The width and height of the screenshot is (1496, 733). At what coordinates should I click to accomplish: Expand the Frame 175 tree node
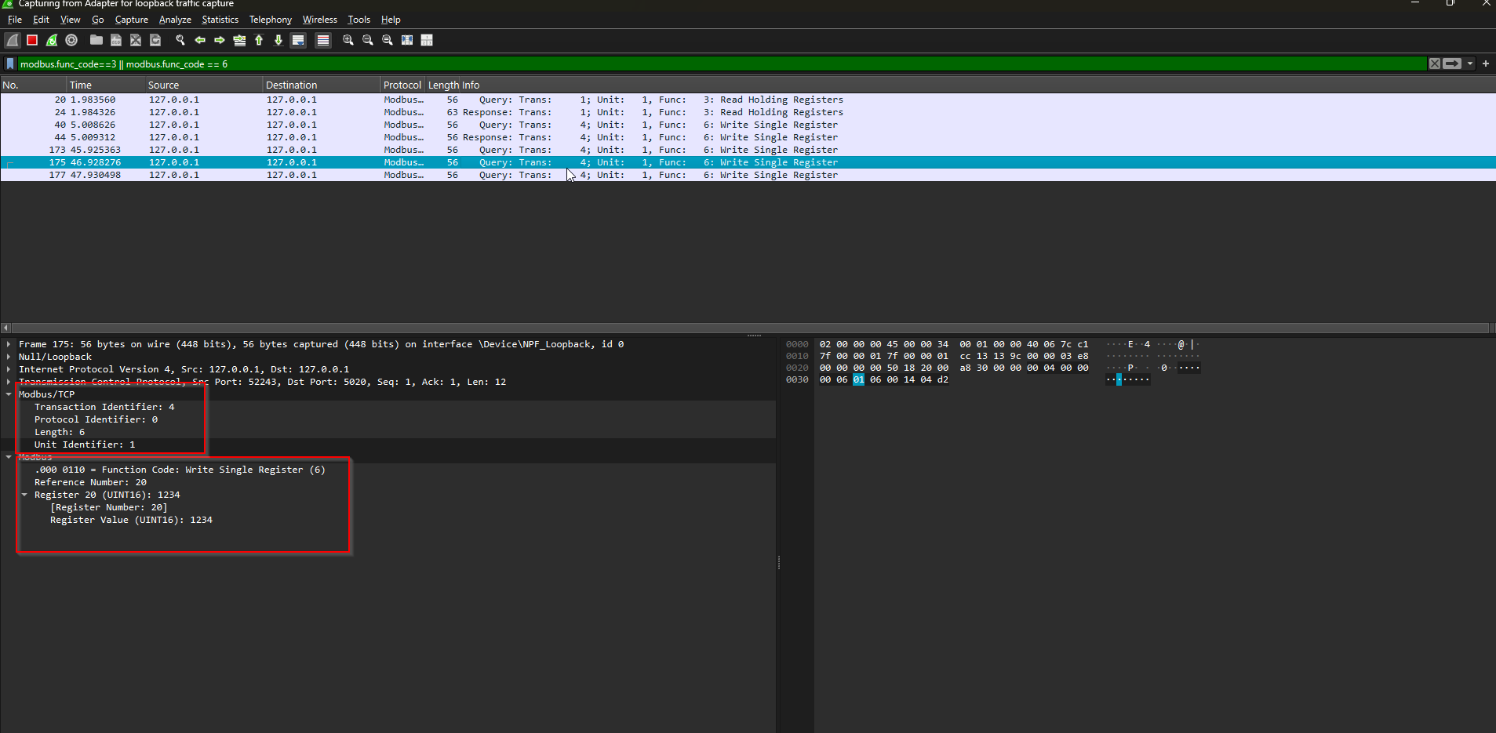(9, 344)
